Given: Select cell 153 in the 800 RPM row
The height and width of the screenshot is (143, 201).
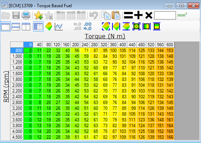Looking at the screenshot, I should click(170, 51).
